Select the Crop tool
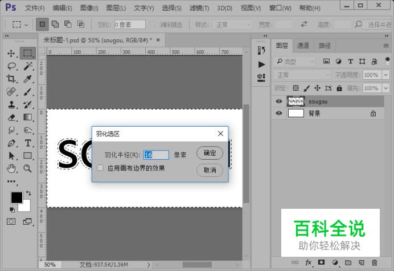 [x=11, y=79]
